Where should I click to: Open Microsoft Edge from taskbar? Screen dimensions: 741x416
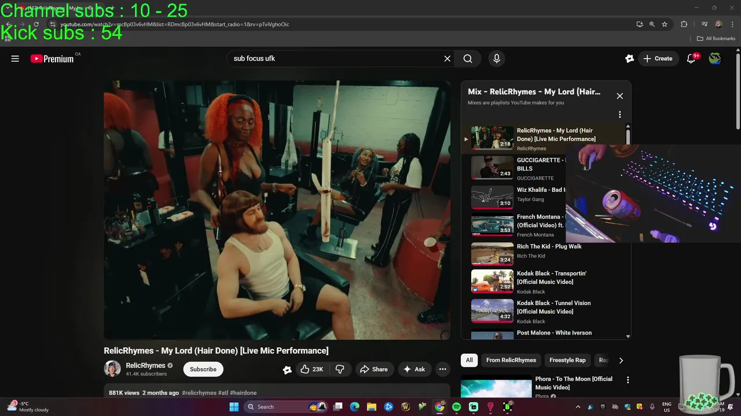354,407
